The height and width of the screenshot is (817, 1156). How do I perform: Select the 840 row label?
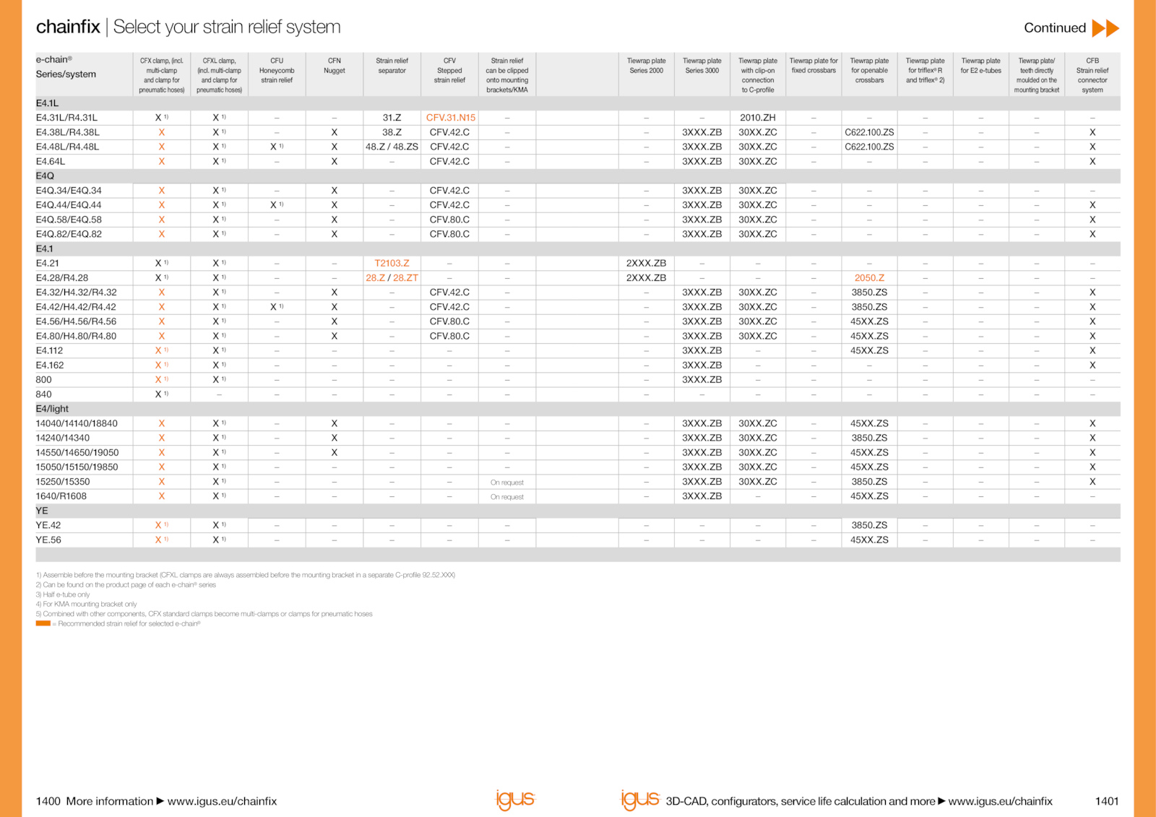coord(44,394)
